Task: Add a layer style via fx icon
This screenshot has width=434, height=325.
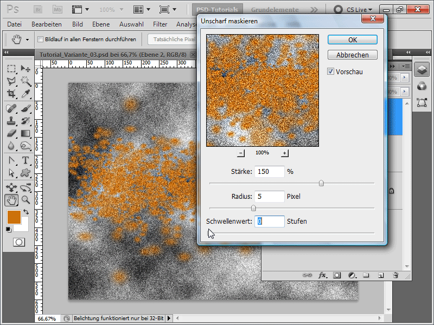Action: pos(322,275)
